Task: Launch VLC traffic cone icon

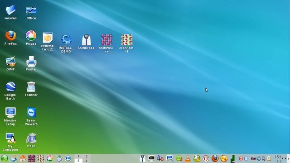Action: [188, 158]
